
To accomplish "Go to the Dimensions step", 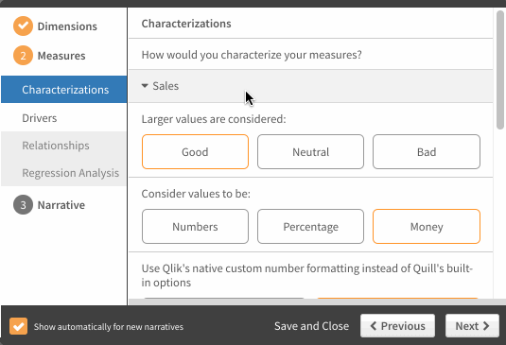I will (67, 26).
